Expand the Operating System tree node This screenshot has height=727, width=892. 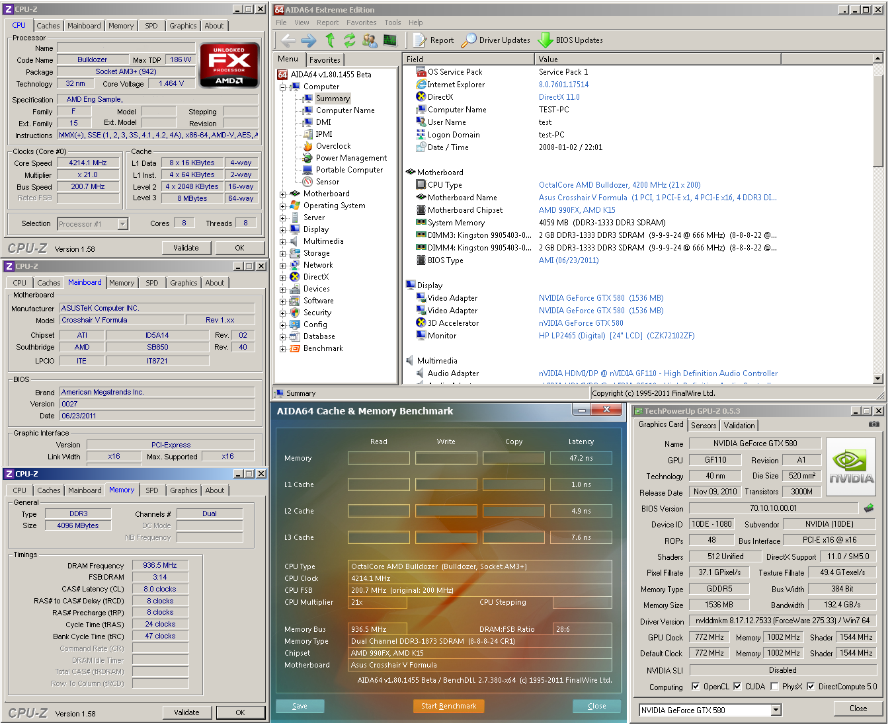coord(282,206)
